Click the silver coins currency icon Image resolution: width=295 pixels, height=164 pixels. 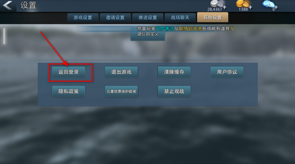[216, 4]
